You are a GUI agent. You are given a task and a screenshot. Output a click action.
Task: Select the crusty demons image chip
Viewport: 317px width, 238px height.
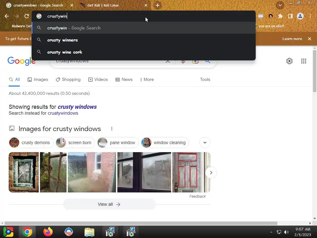(31, 143)
